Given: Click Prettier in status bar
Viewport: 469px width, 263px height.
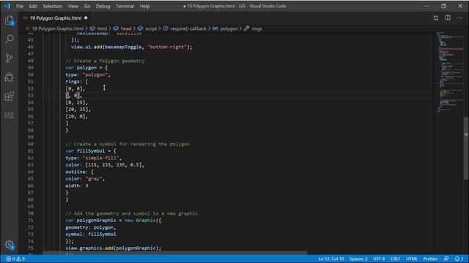Looking at the screenshot, I should pos(430,259).
